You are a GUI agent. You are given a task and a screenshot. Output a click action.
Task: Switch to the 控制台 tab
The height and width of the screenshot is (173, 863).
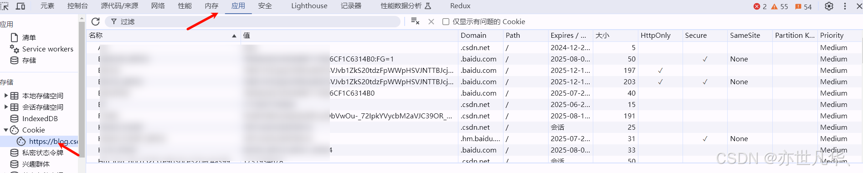click(x=77, y=6)
